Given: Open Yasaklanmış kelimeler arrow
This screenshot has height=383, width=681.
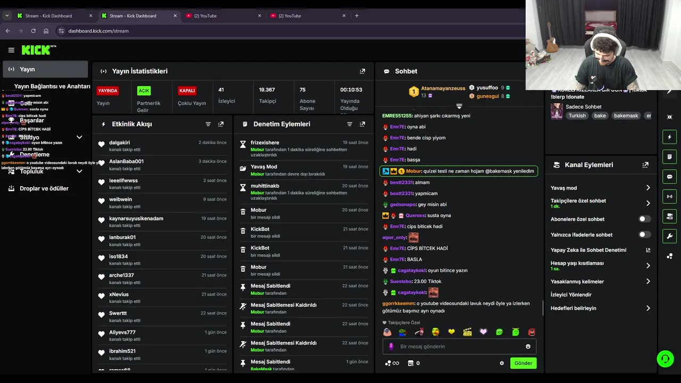Looking at the screenshot, I should [647, 281].
